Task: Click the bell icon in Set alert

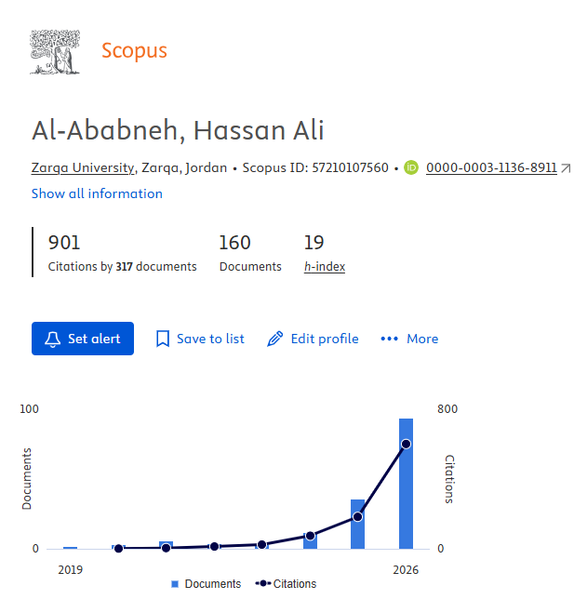Action: 53,339
